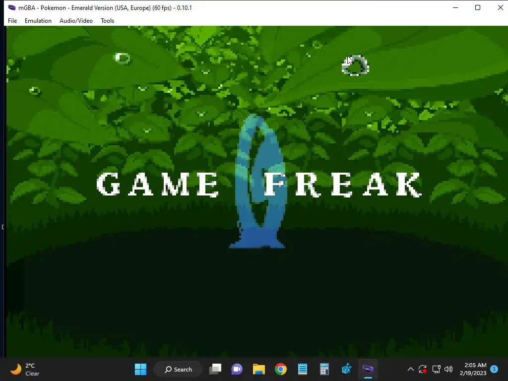
Task: Open network settings tray icon
Action: pos(436,369)
